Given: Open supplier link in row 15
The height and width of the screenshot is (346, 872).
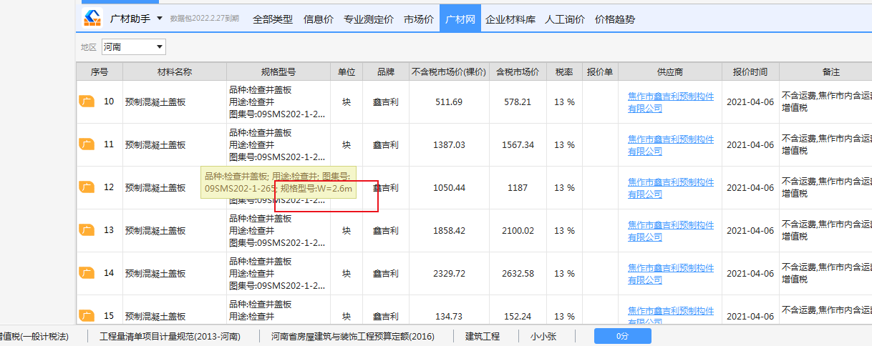Looking at the screenshot, I should coord(671,316).
